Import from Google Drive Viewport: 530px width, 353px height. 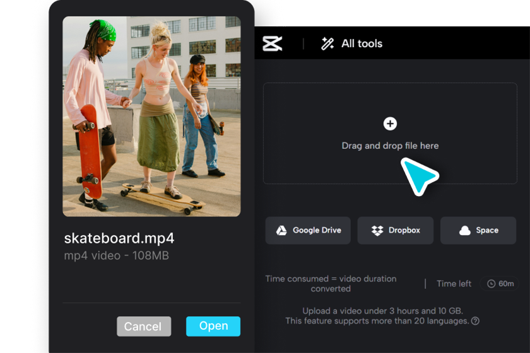pyautogui.click(x=308, y=230)
